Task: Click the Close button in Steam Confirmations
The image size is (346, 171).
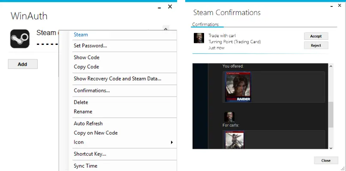Action: coord(326,160)
